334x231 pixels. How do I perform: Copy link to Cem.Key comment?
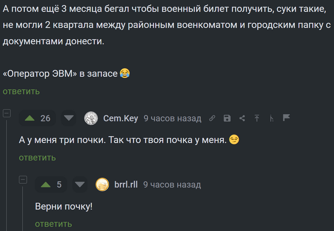(x=212, y=118)
